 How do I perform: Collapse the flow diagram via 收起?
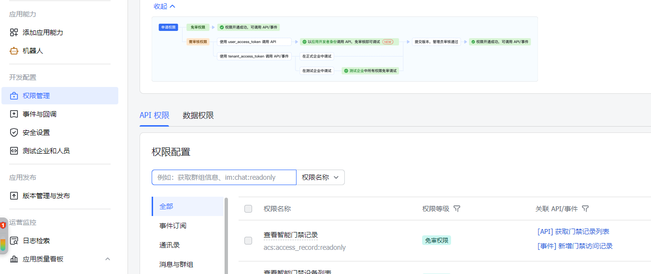[164, 6]
